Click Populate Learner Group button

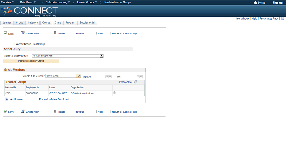[x=31, y=61]
